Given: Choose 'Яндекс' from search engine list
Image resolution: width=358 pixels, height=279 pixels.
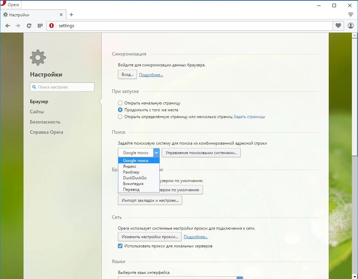Looking at the screenshot, I should (x=139, y=166).
